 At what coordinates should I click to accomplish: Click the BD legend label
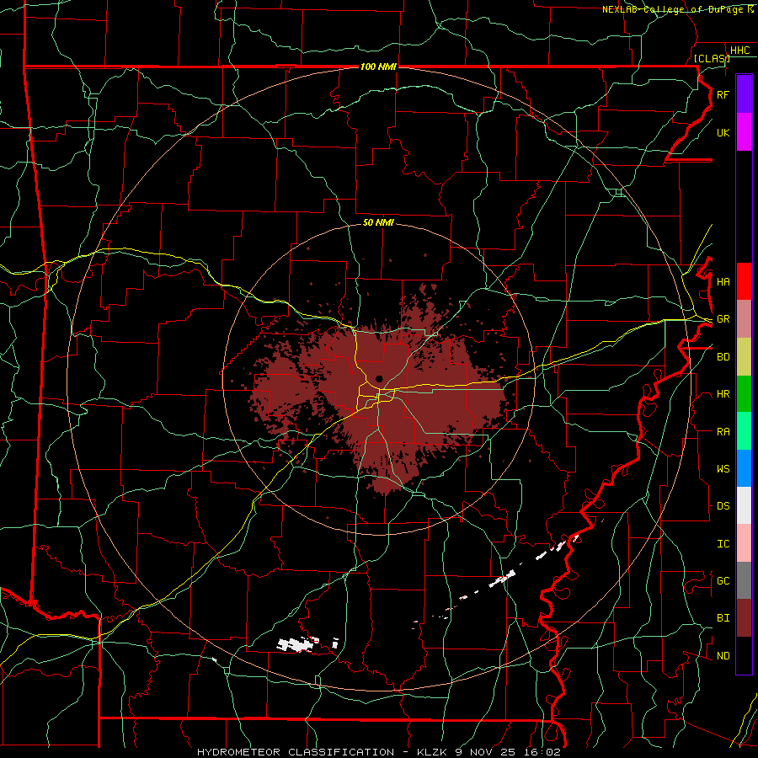pyautogui.click(x=723, y=357)
